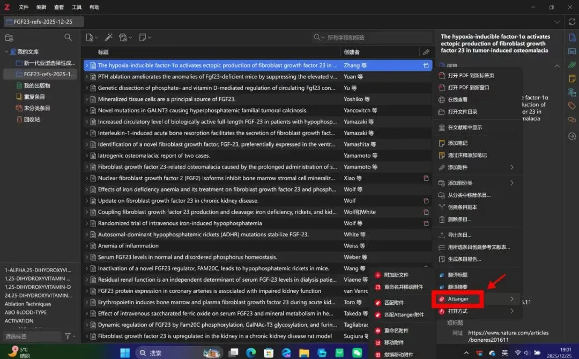579x359 pixels.
Task: Open the tag selector filter menu icon
Action: point(69,336)
